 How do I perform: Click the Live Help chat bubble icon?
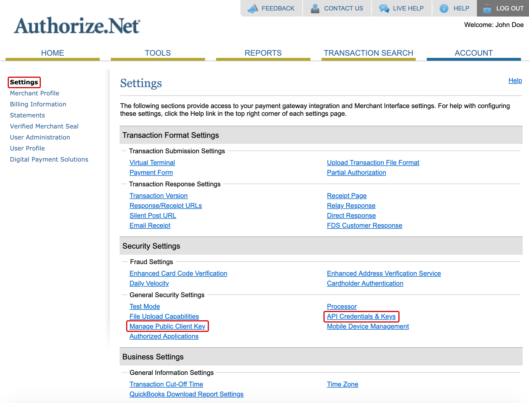(384, 8)
